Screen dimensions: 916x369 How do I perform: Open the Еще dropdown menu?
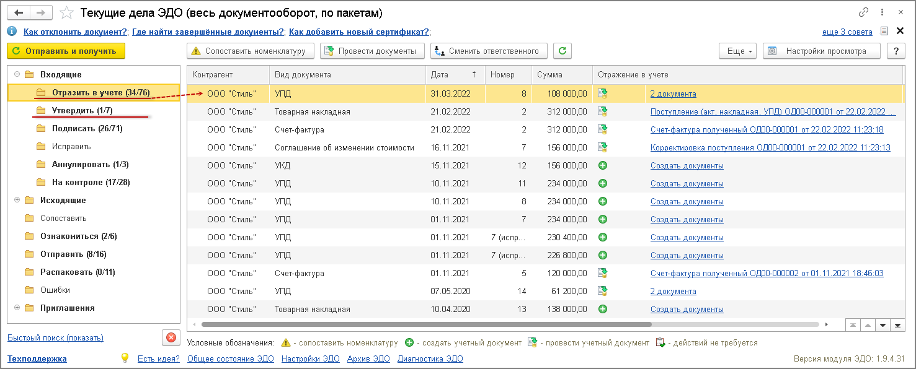click(737, 51)
